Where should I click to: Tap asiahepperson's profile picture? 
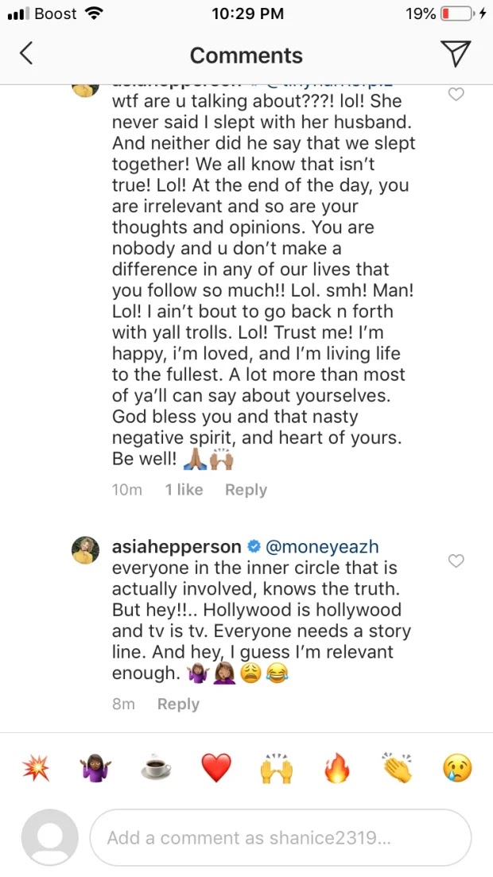pos(87,549)
